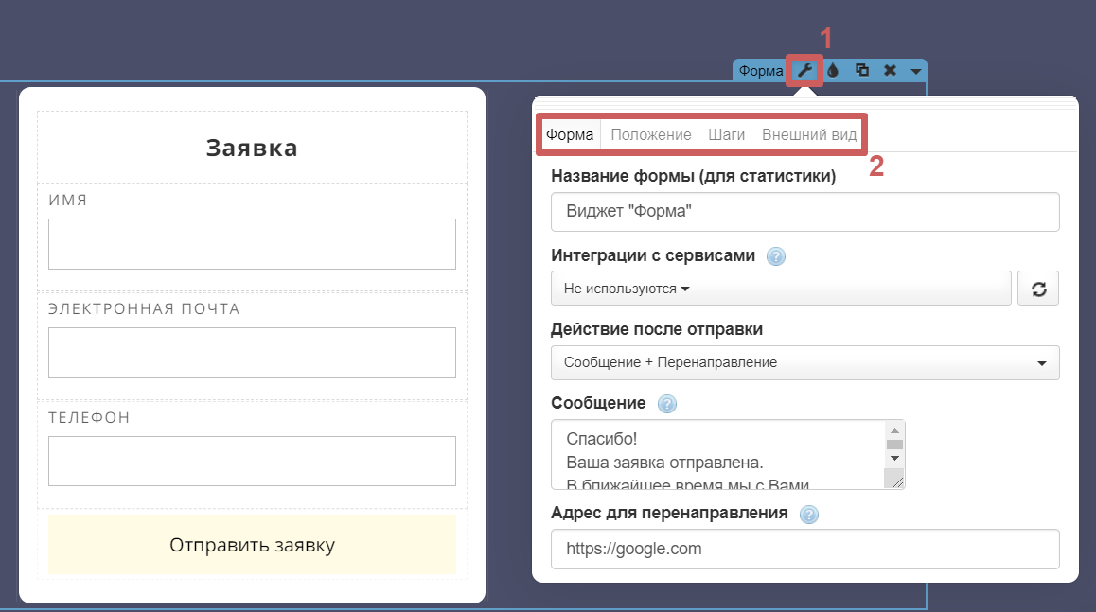The width and height of the screenshot is (1096, 612).
Task: Refresh integrations list with reload button
Action: point(1038,289)
